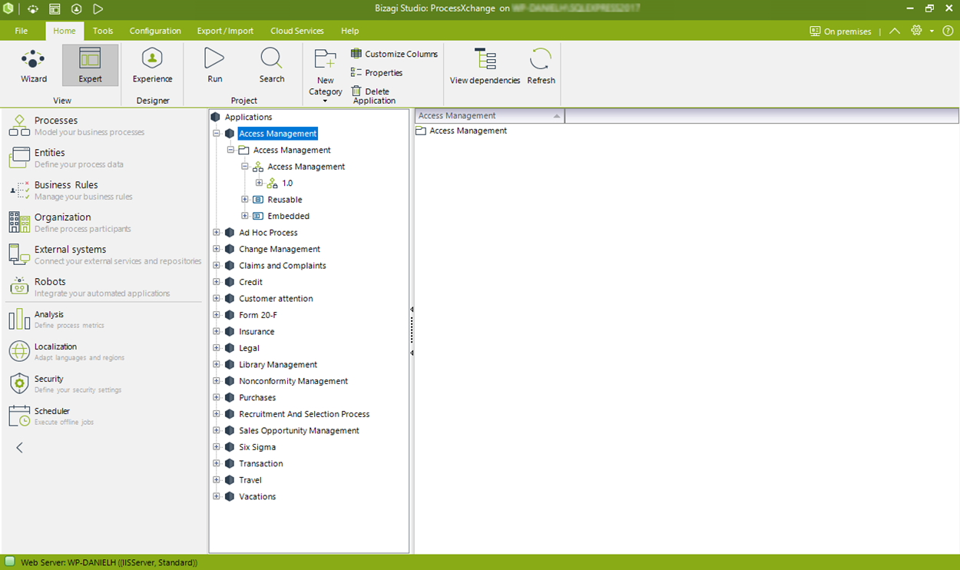This screenshot has width=960, height=570.
Task: Select Customer attention application
Action: pyautogui.click(x=276, y=299)
